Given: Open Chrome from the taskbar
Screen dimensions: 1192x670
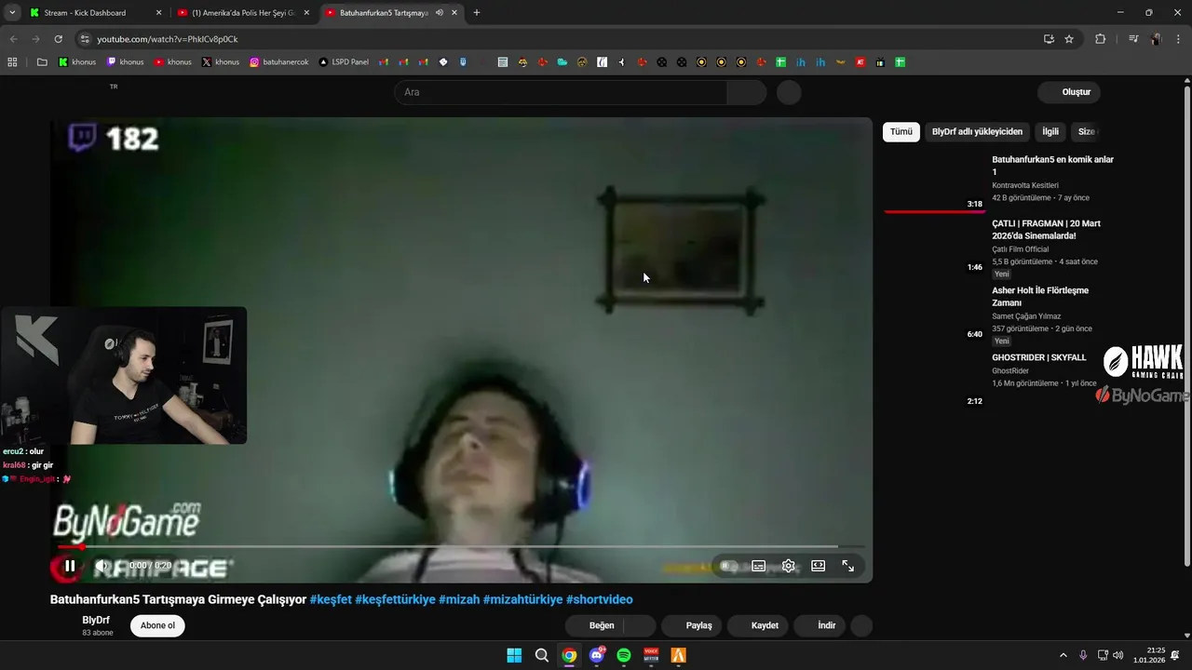Looking at the screenshot, I should point(569,655).
